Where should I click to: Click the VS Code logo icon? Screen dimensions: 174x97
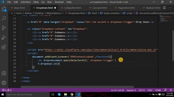2,2
